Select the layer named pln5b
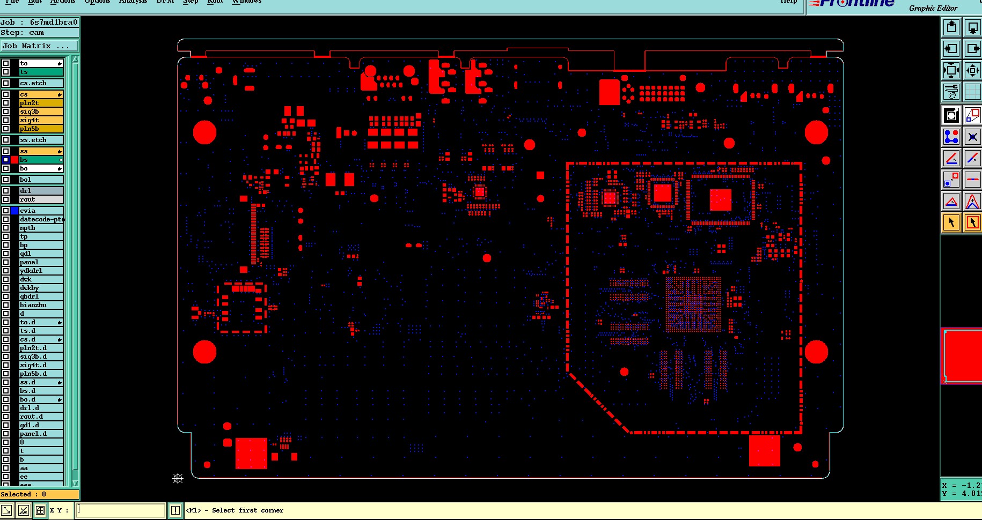 click(x=41, y=129)
